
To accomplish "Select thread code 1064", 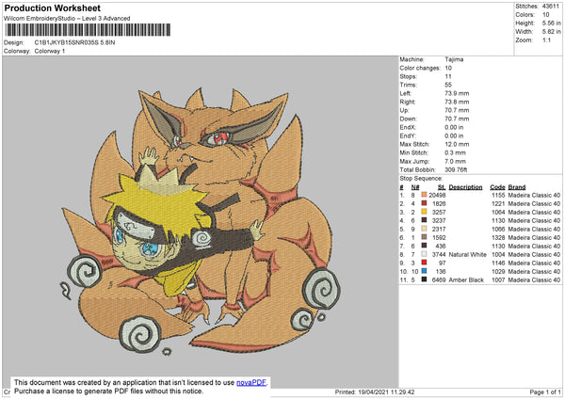I will (498, 212).
